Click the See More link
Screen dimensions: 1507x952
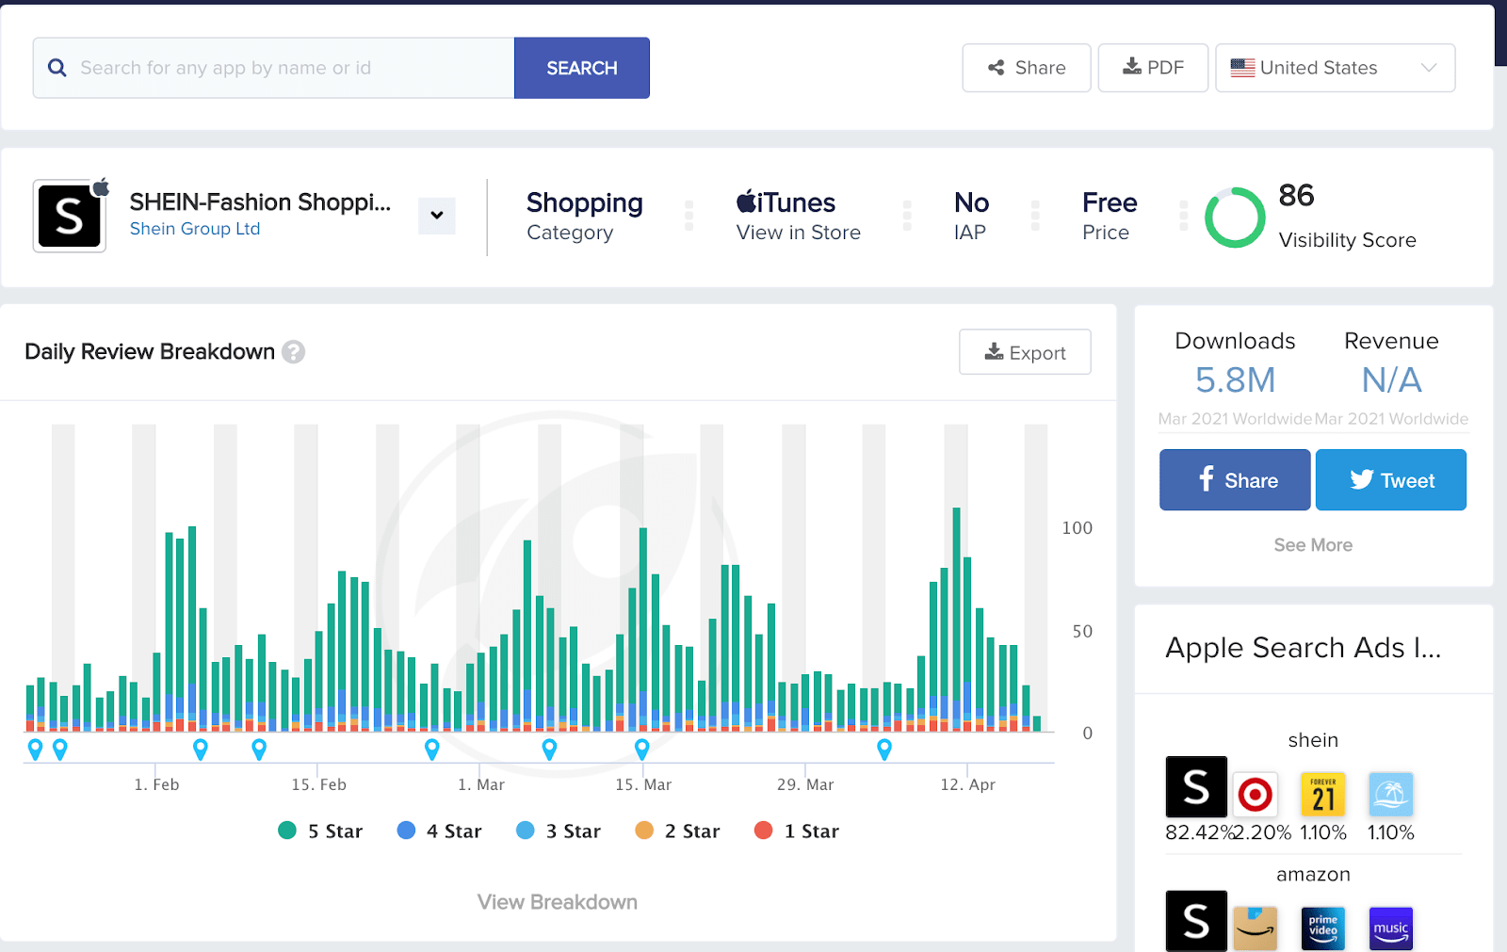(x=1313, y=545)
